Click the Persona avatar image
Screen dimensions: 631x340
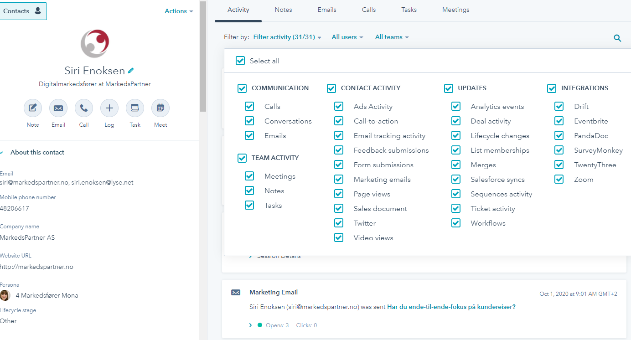[x=5, y=295]
